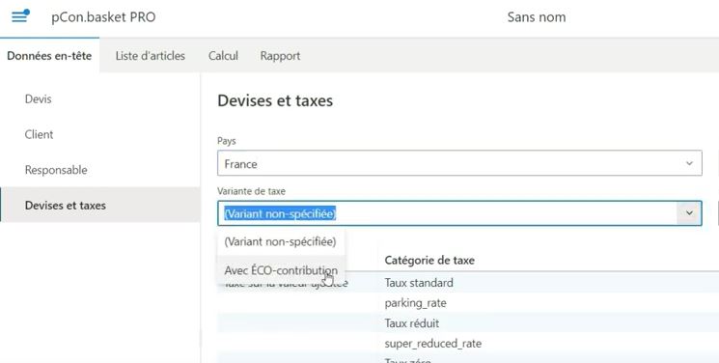The image size is (719, 363).
Task: Click the Catégorie de taxe column header
Action: [429, 261]
